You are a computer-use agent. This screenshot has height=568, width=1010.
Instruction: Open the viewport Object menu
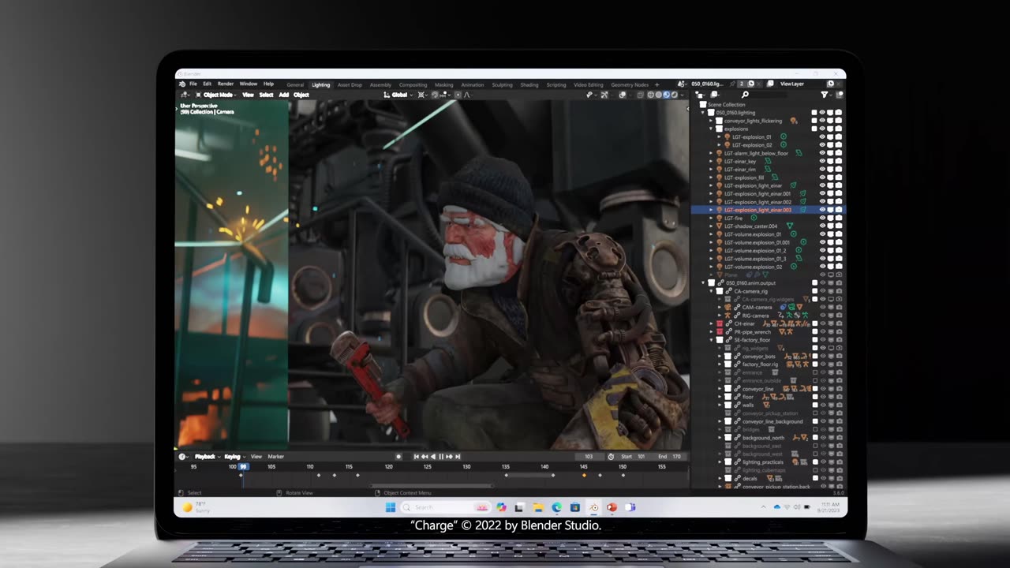click(301, 95)
